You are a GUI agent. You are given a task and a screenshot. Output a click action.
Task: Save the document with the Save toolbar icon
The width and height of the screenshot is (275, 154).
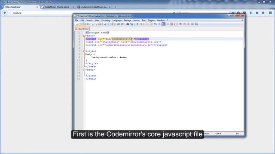84,24
